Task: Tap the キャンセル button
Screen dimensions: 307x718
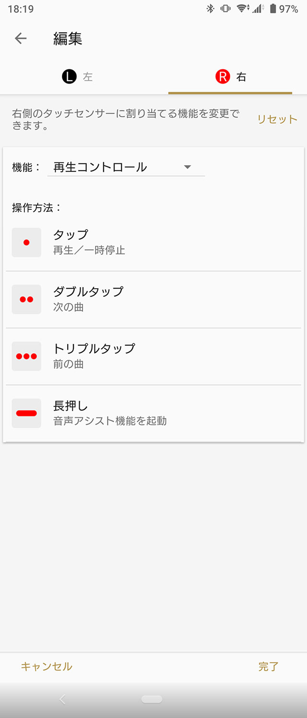Action: (47, 666)
